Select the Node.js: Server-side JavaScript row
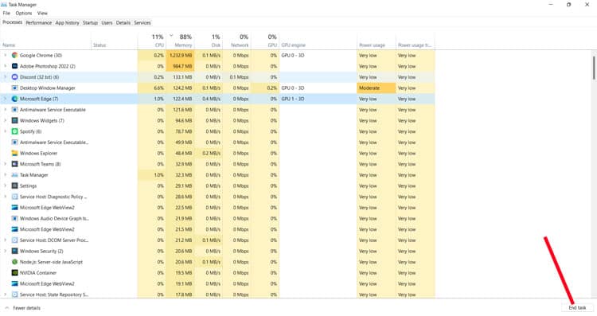This screenshot has width=597, height=316. [x=217, y=262]
